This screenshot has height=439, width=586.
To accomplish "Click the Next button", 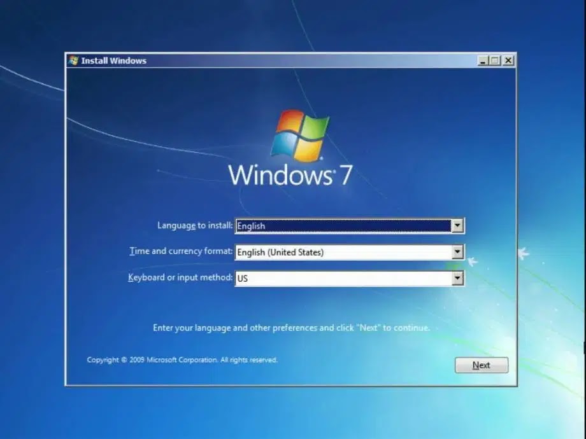I will (482, 365).
